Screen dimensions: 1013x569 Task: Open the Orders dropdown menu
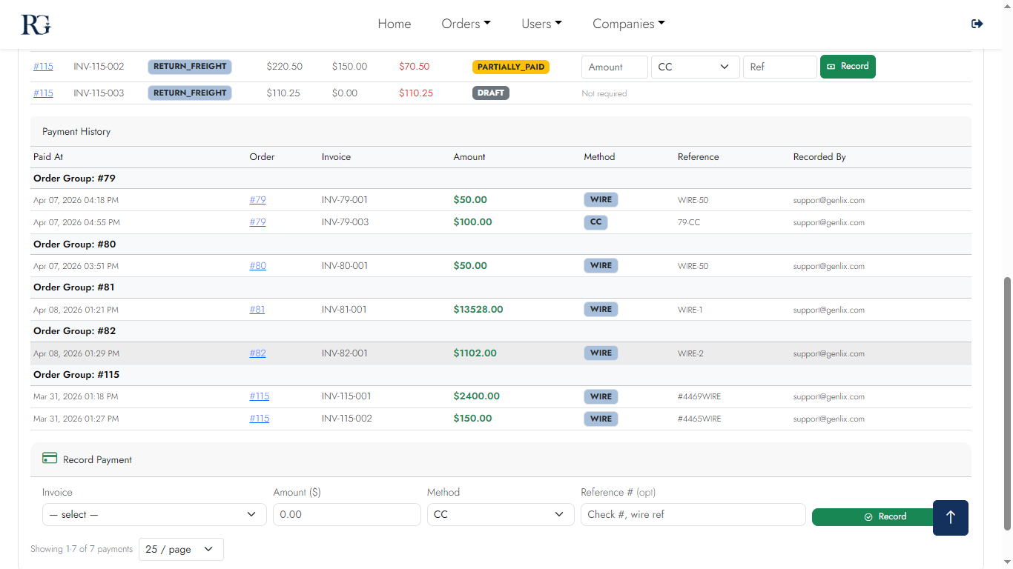point(466,24)
